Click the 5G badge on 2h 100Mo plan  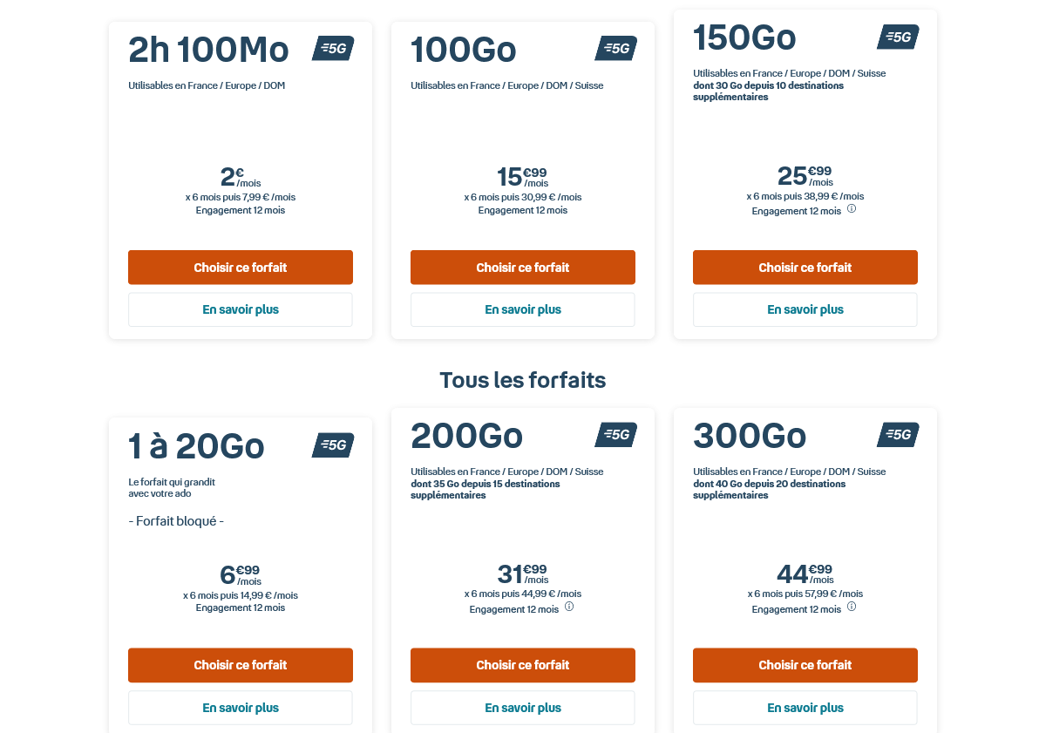[x=333, y=49]
